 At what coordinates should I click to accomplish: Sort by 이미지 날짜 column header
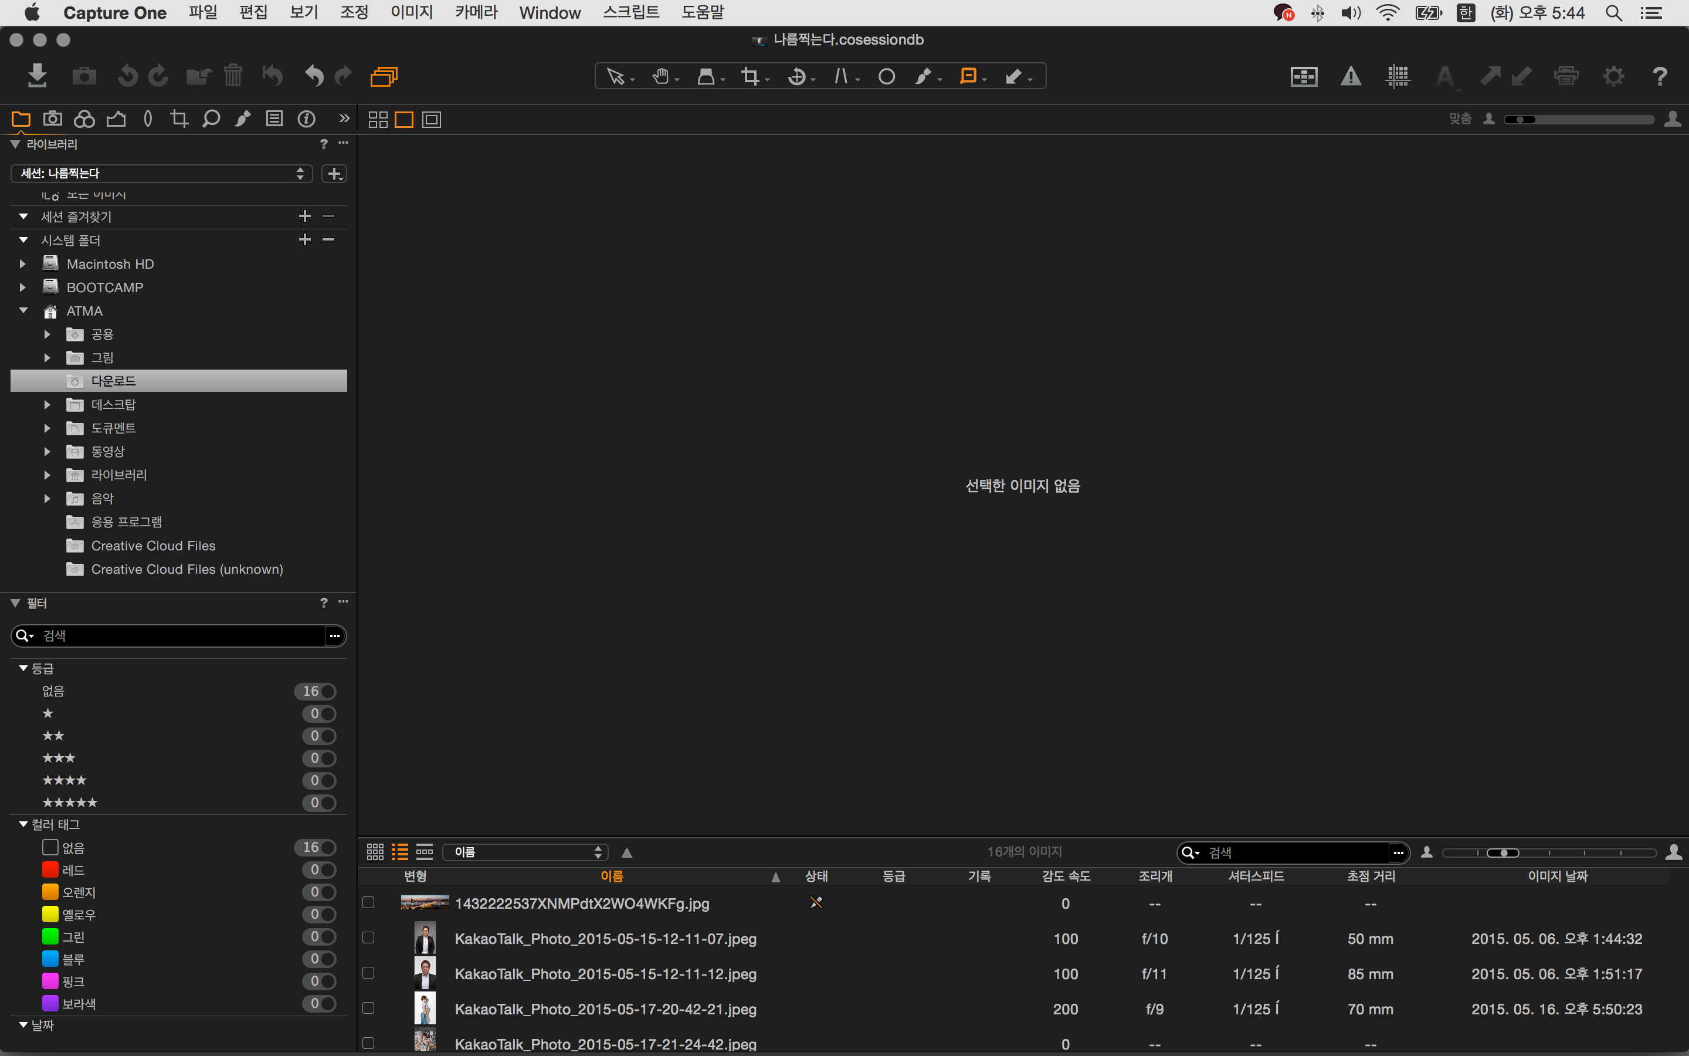coord(1557,876)
